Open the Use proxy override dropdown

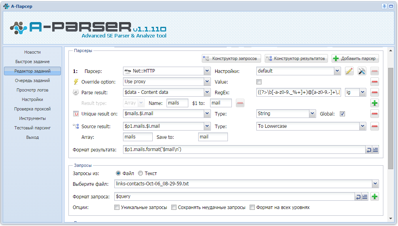(207, 82)
